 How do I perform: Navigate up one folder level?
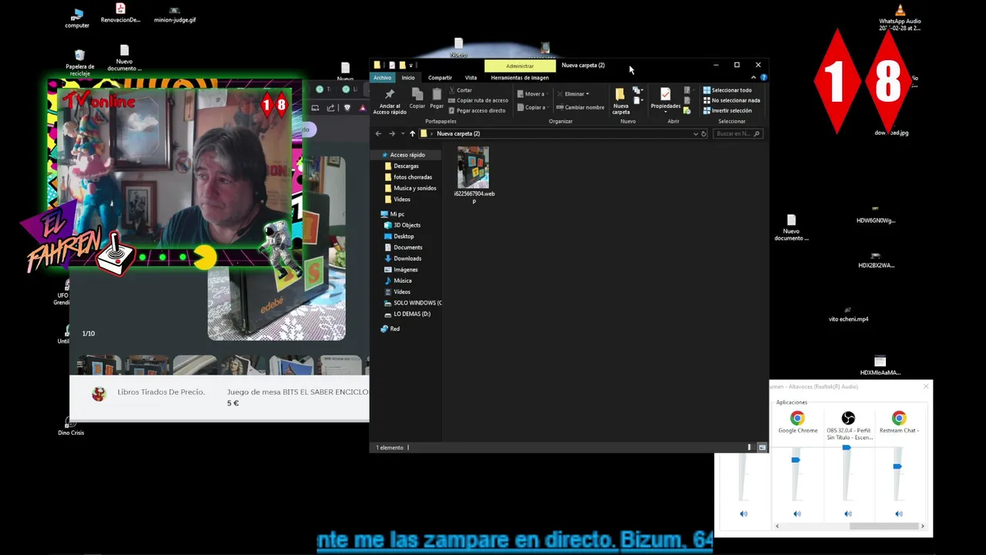tap(412, 133)
